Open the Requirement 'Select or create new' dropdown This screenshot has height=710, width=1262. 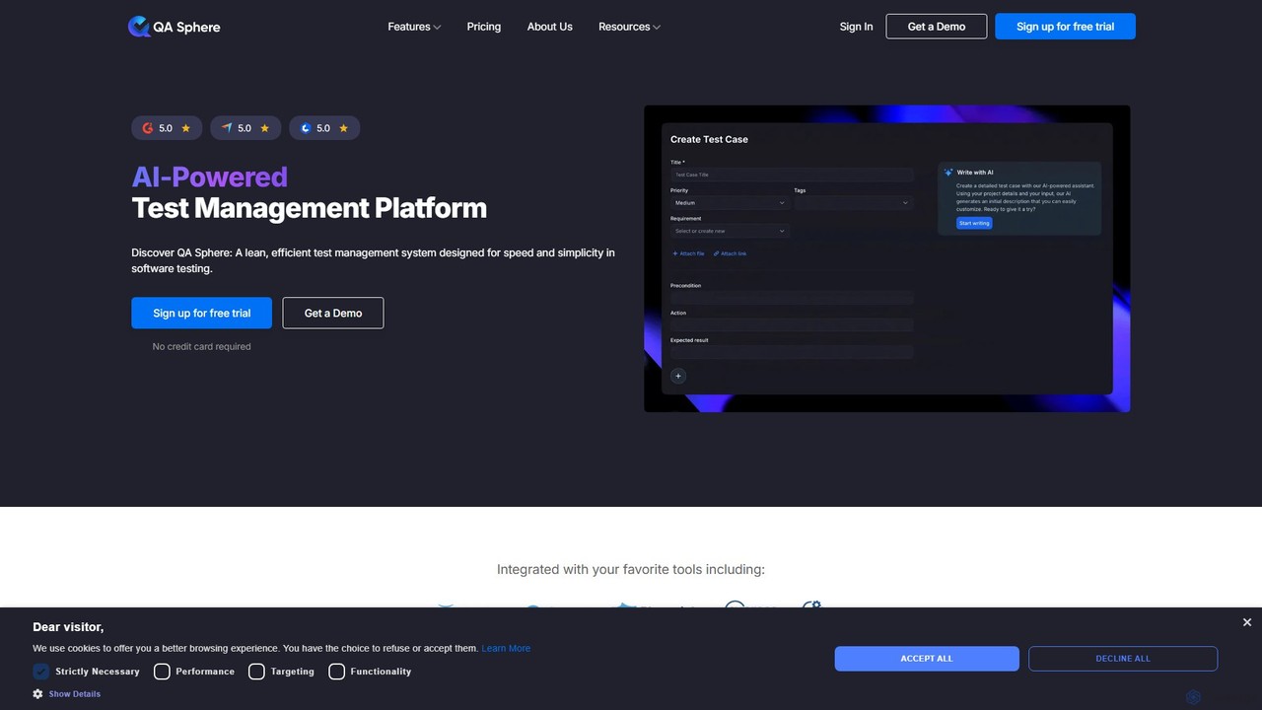730,231
